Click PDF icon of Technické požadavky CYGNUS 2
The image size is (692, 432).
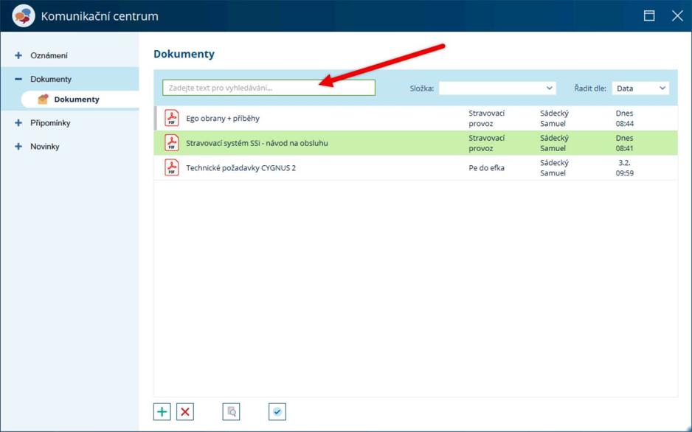pyautogui.click(x=172, y=167)
